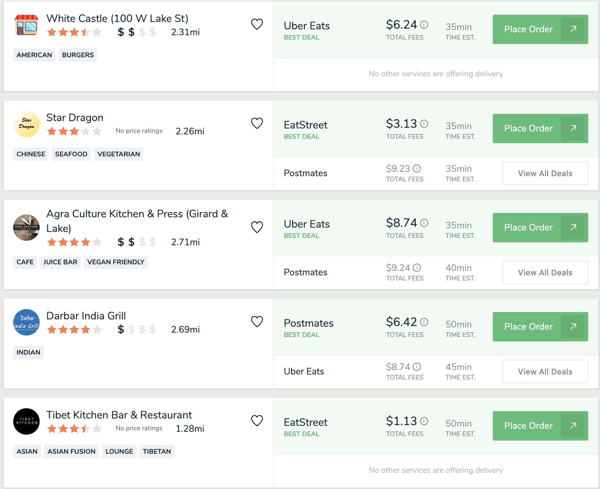Open the Darbar India Grill logo

pos(26,322)
